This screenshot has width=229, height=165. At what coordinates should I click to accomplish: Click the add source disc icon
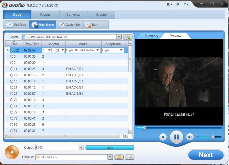pyautogui.click(x=128, y=37)
